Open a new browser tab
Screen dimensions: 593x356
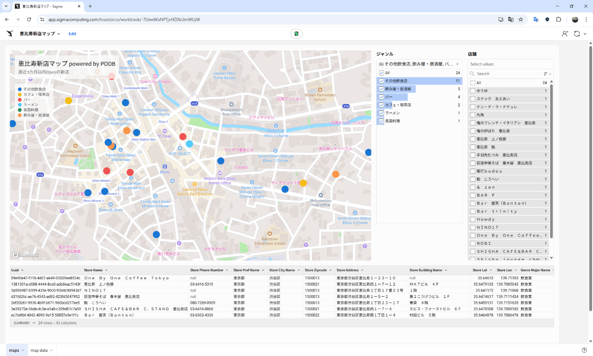(x=90, y=6)
